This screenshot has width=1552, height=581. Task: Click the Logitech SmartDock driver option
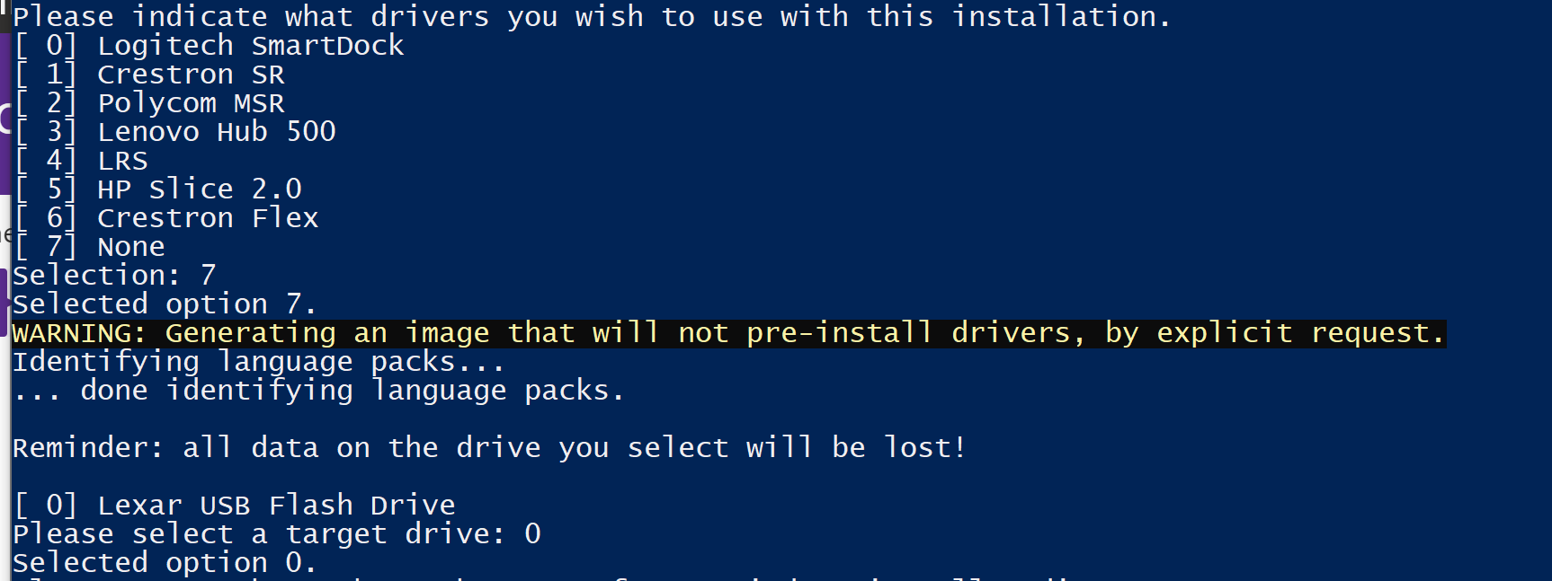pos(250,46)
